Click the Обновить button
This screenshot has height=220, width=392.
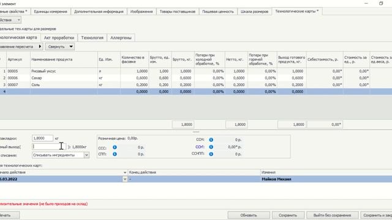tap(249, 215)
